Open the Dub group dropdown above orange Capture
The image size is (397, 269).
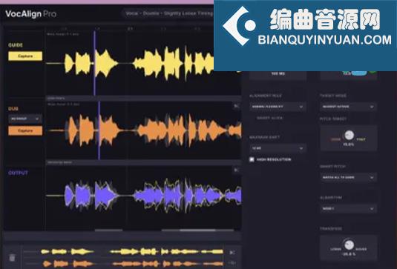[25, 119]
